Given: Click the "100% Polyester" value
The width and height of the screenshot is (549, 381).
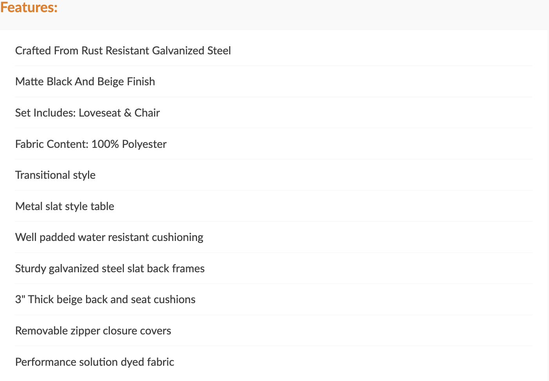Looking at the screenshot, I should click(x=129, y=144).
